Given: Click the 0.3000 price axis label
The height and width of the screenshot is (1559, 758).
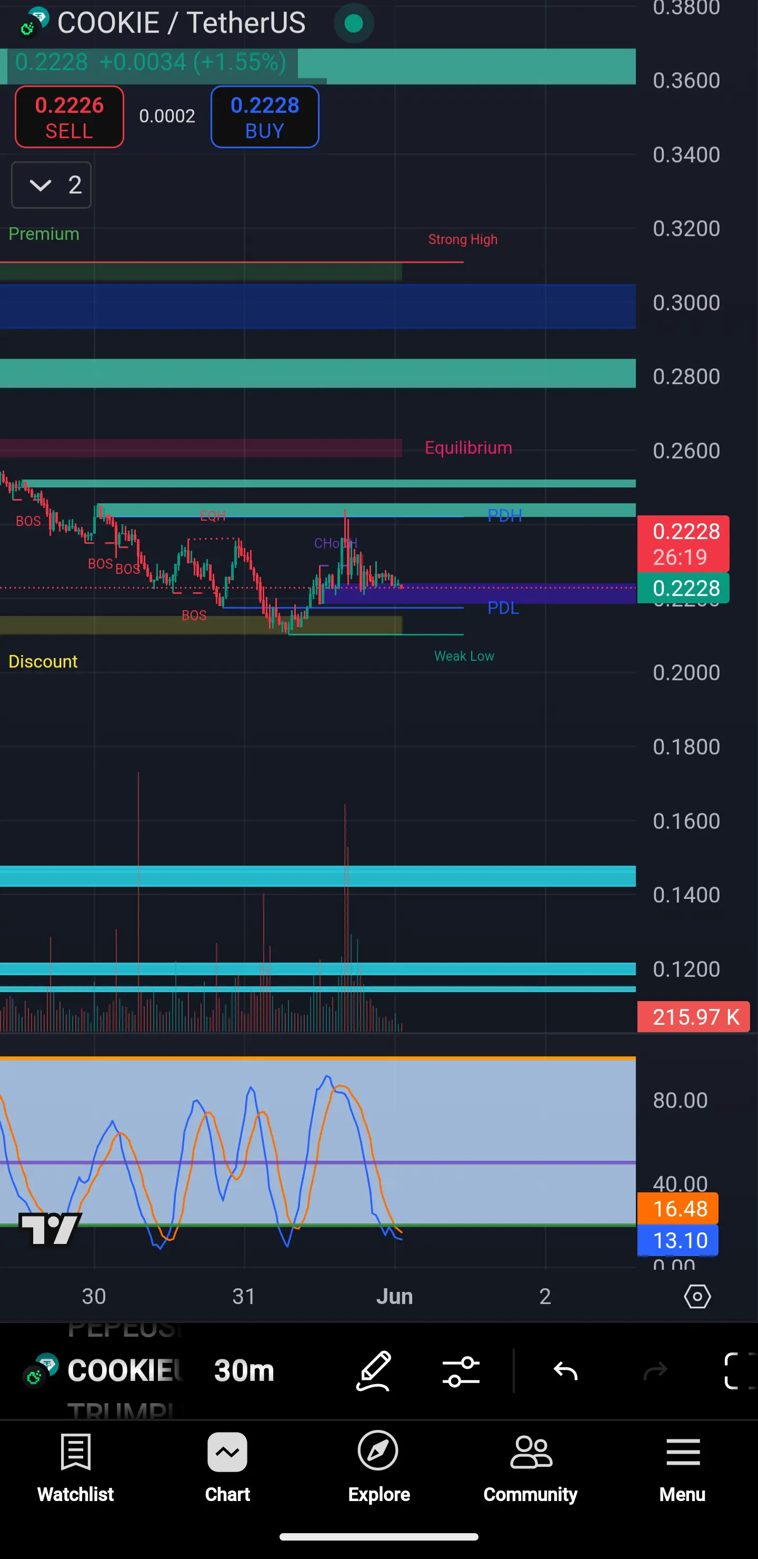Looking at the screenshot, I should 686,302.
